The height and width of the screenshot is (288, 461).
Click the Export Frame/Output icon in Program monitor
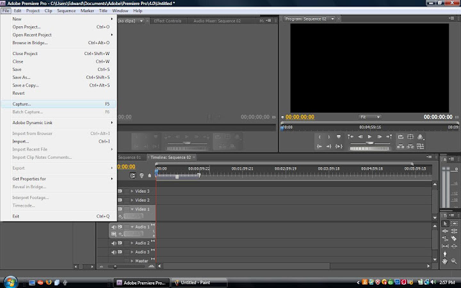[x=420, y=137]
